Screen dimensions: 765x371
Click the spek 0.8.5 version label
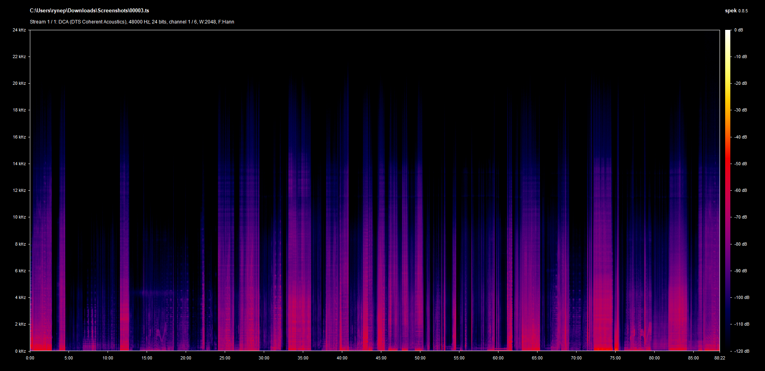point(736,11)
